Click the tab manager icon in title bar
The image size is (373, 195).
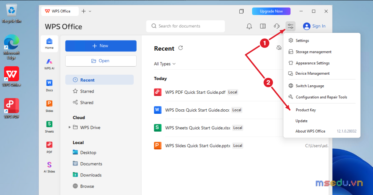[242, 11]
